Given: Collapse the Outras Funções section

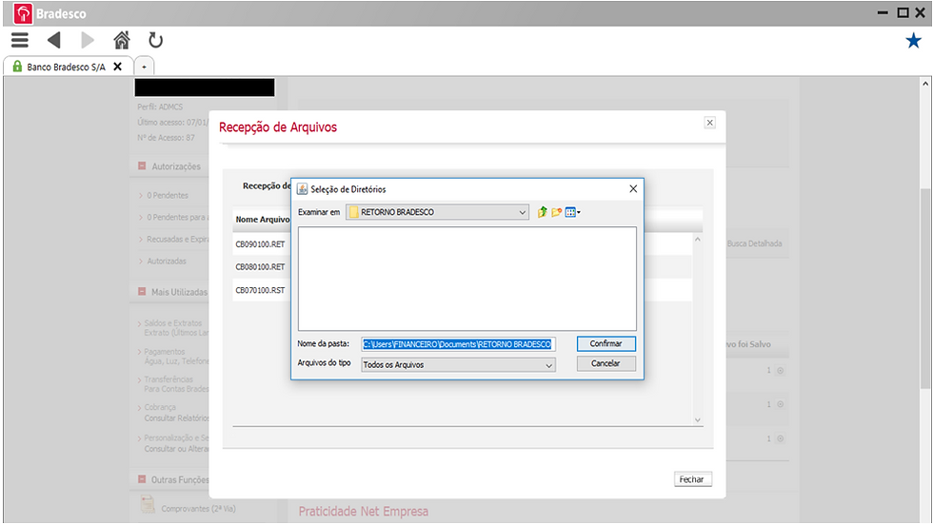Looking at the screenshot, I should tap(142, 479).
